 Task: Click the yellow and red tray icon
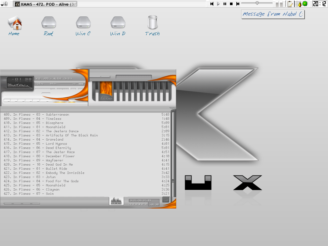click(300, 4)
